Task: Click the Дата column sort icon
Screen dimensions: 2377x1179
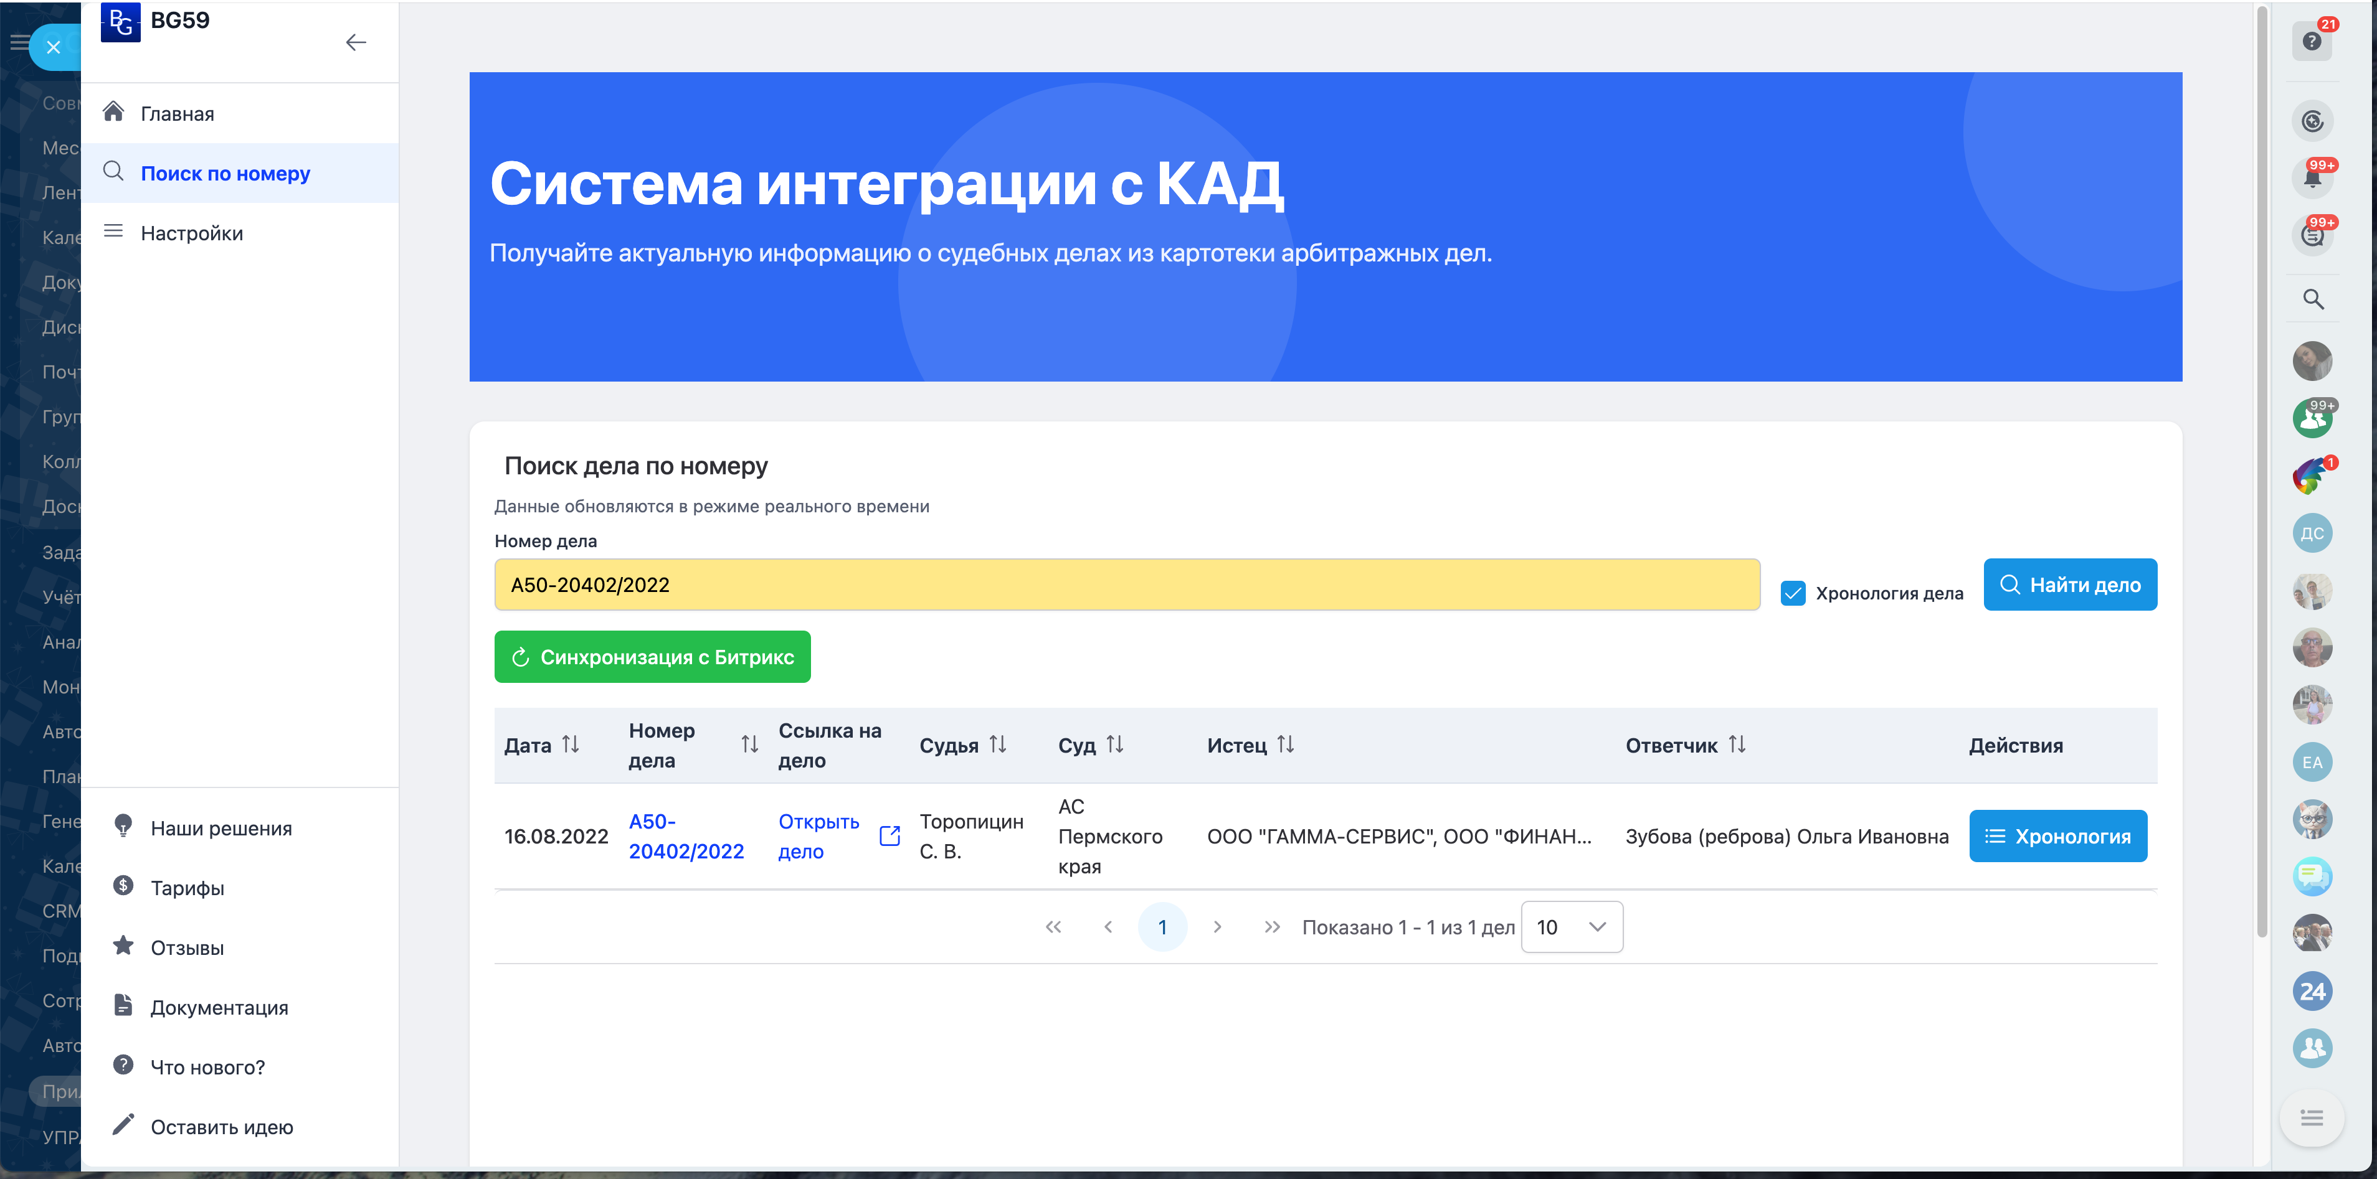Action: (x=571, y=744)
